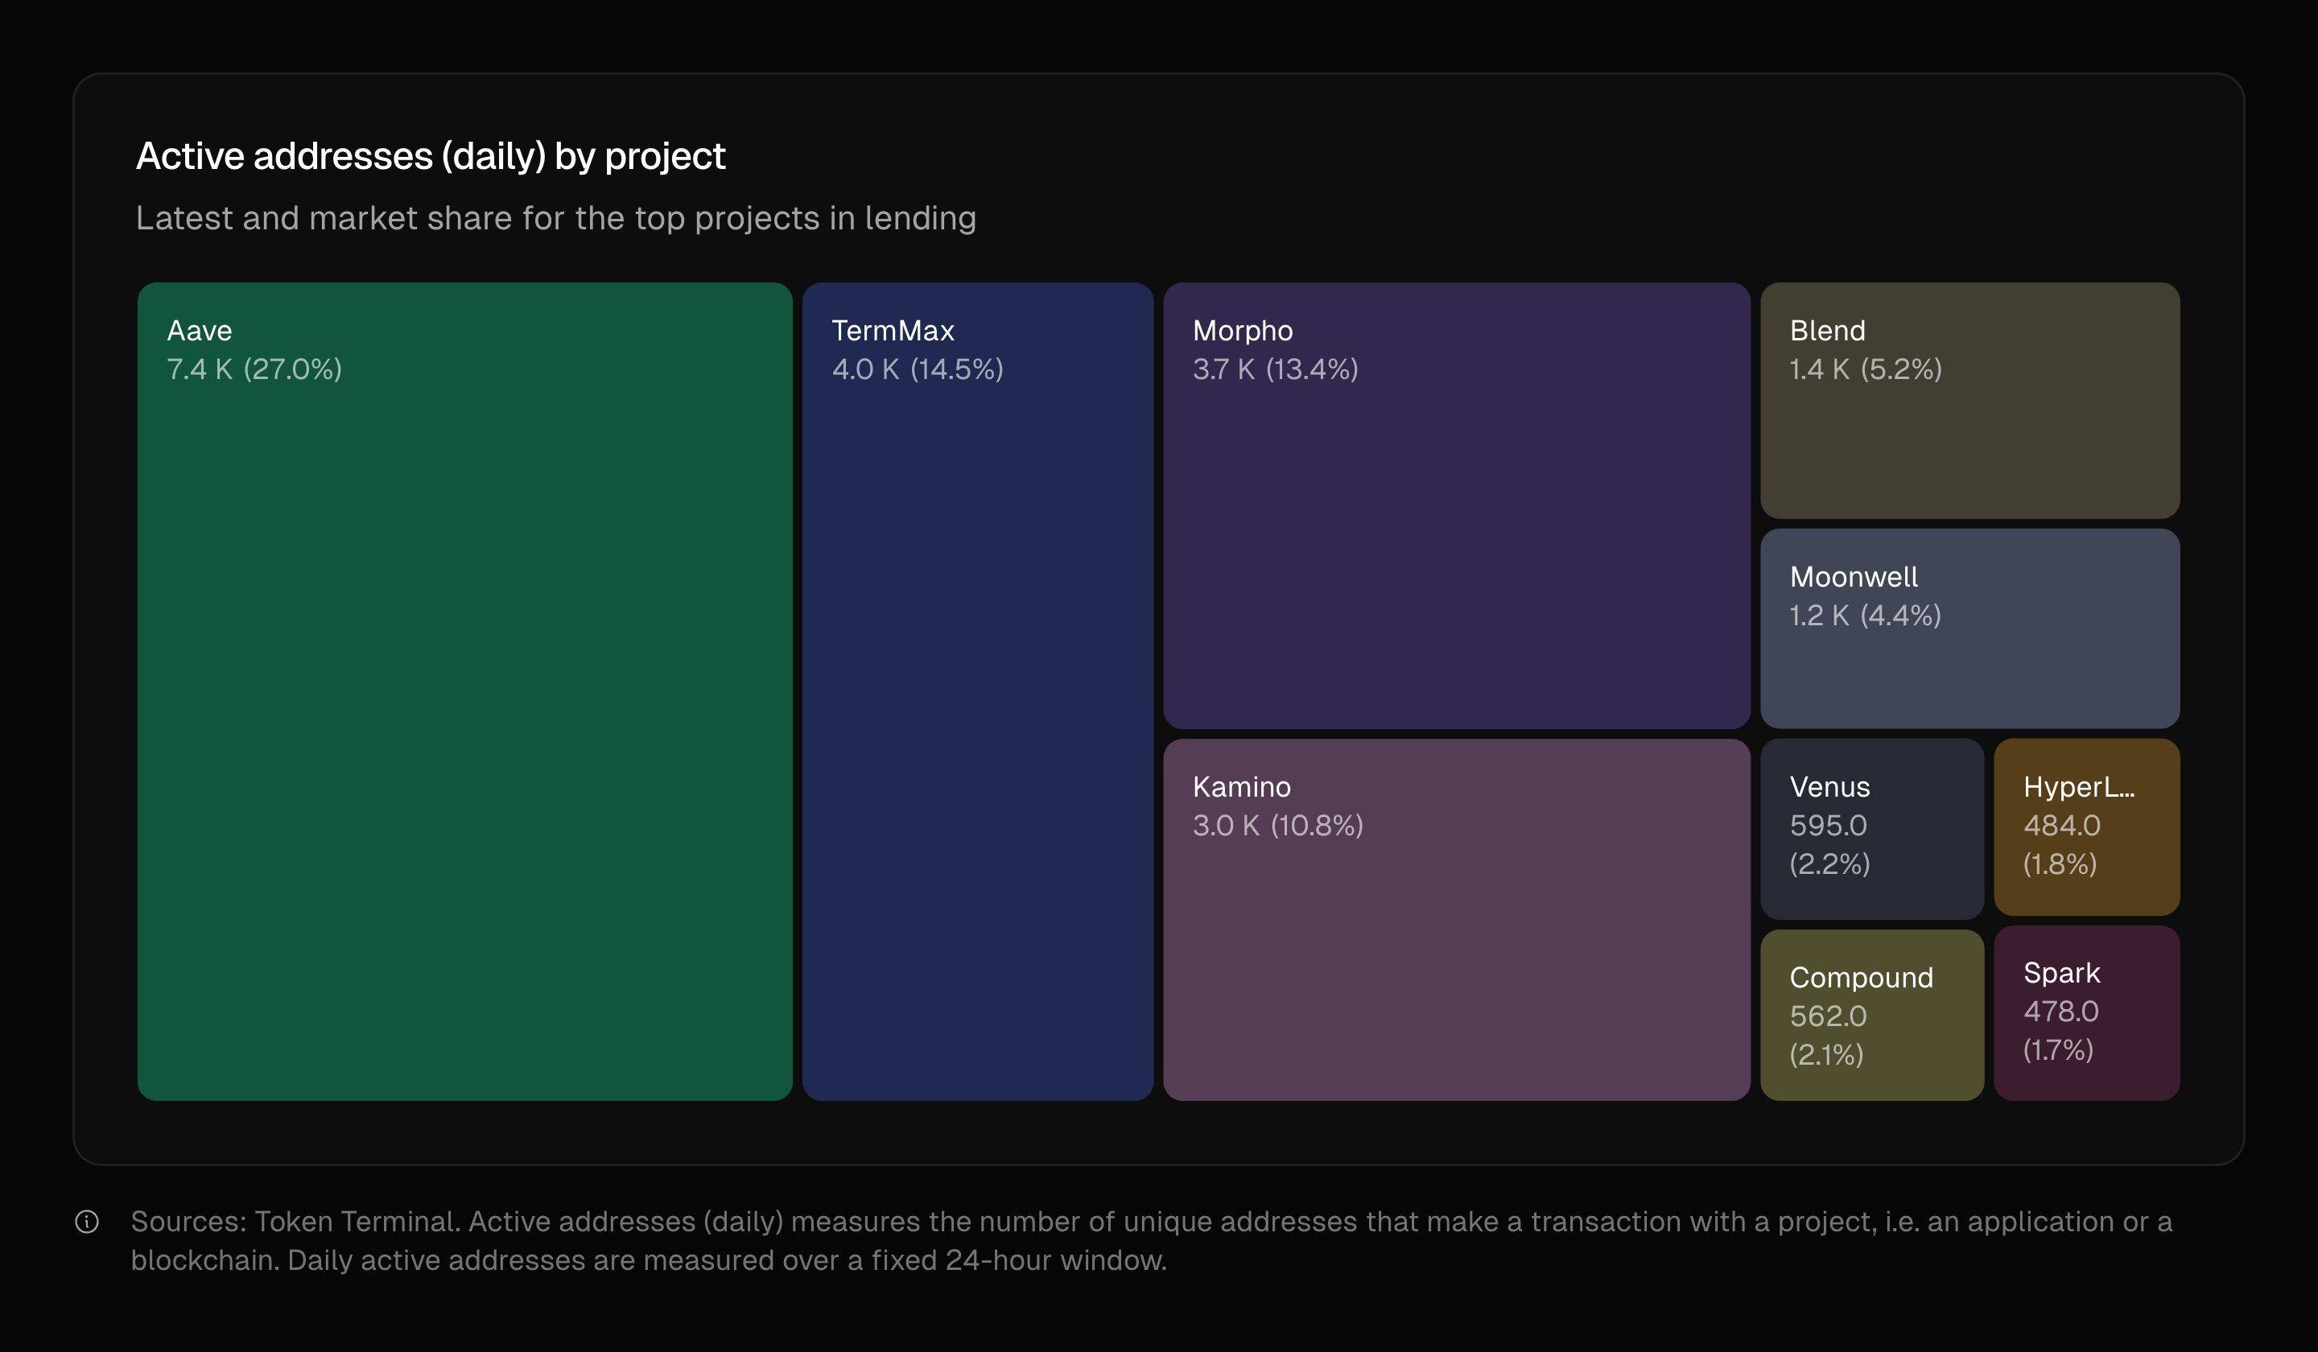The width and height of the screenshot is (2318, 1352).
Task: Click the truncated HyperL… tile
Action: click(2086, 826)
